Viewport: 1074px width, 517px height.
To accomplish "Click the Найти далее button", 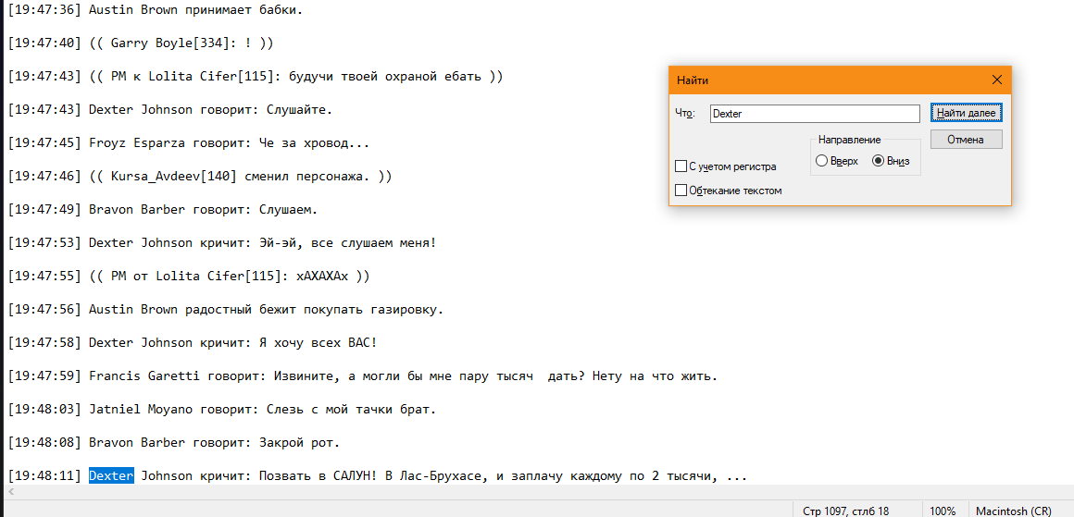I will coord(966,113).
